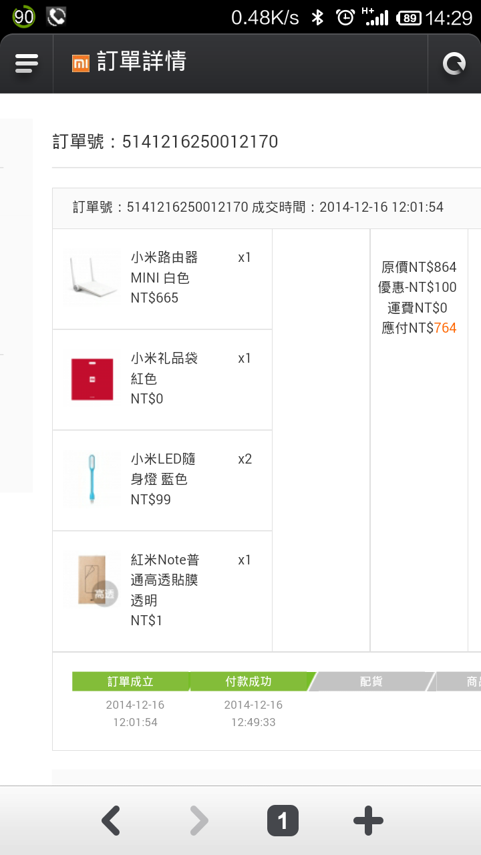Open the tab counter showing 1
Image resolution: width=481 pixels, height=855 pixels.
[x=283, y=821]
